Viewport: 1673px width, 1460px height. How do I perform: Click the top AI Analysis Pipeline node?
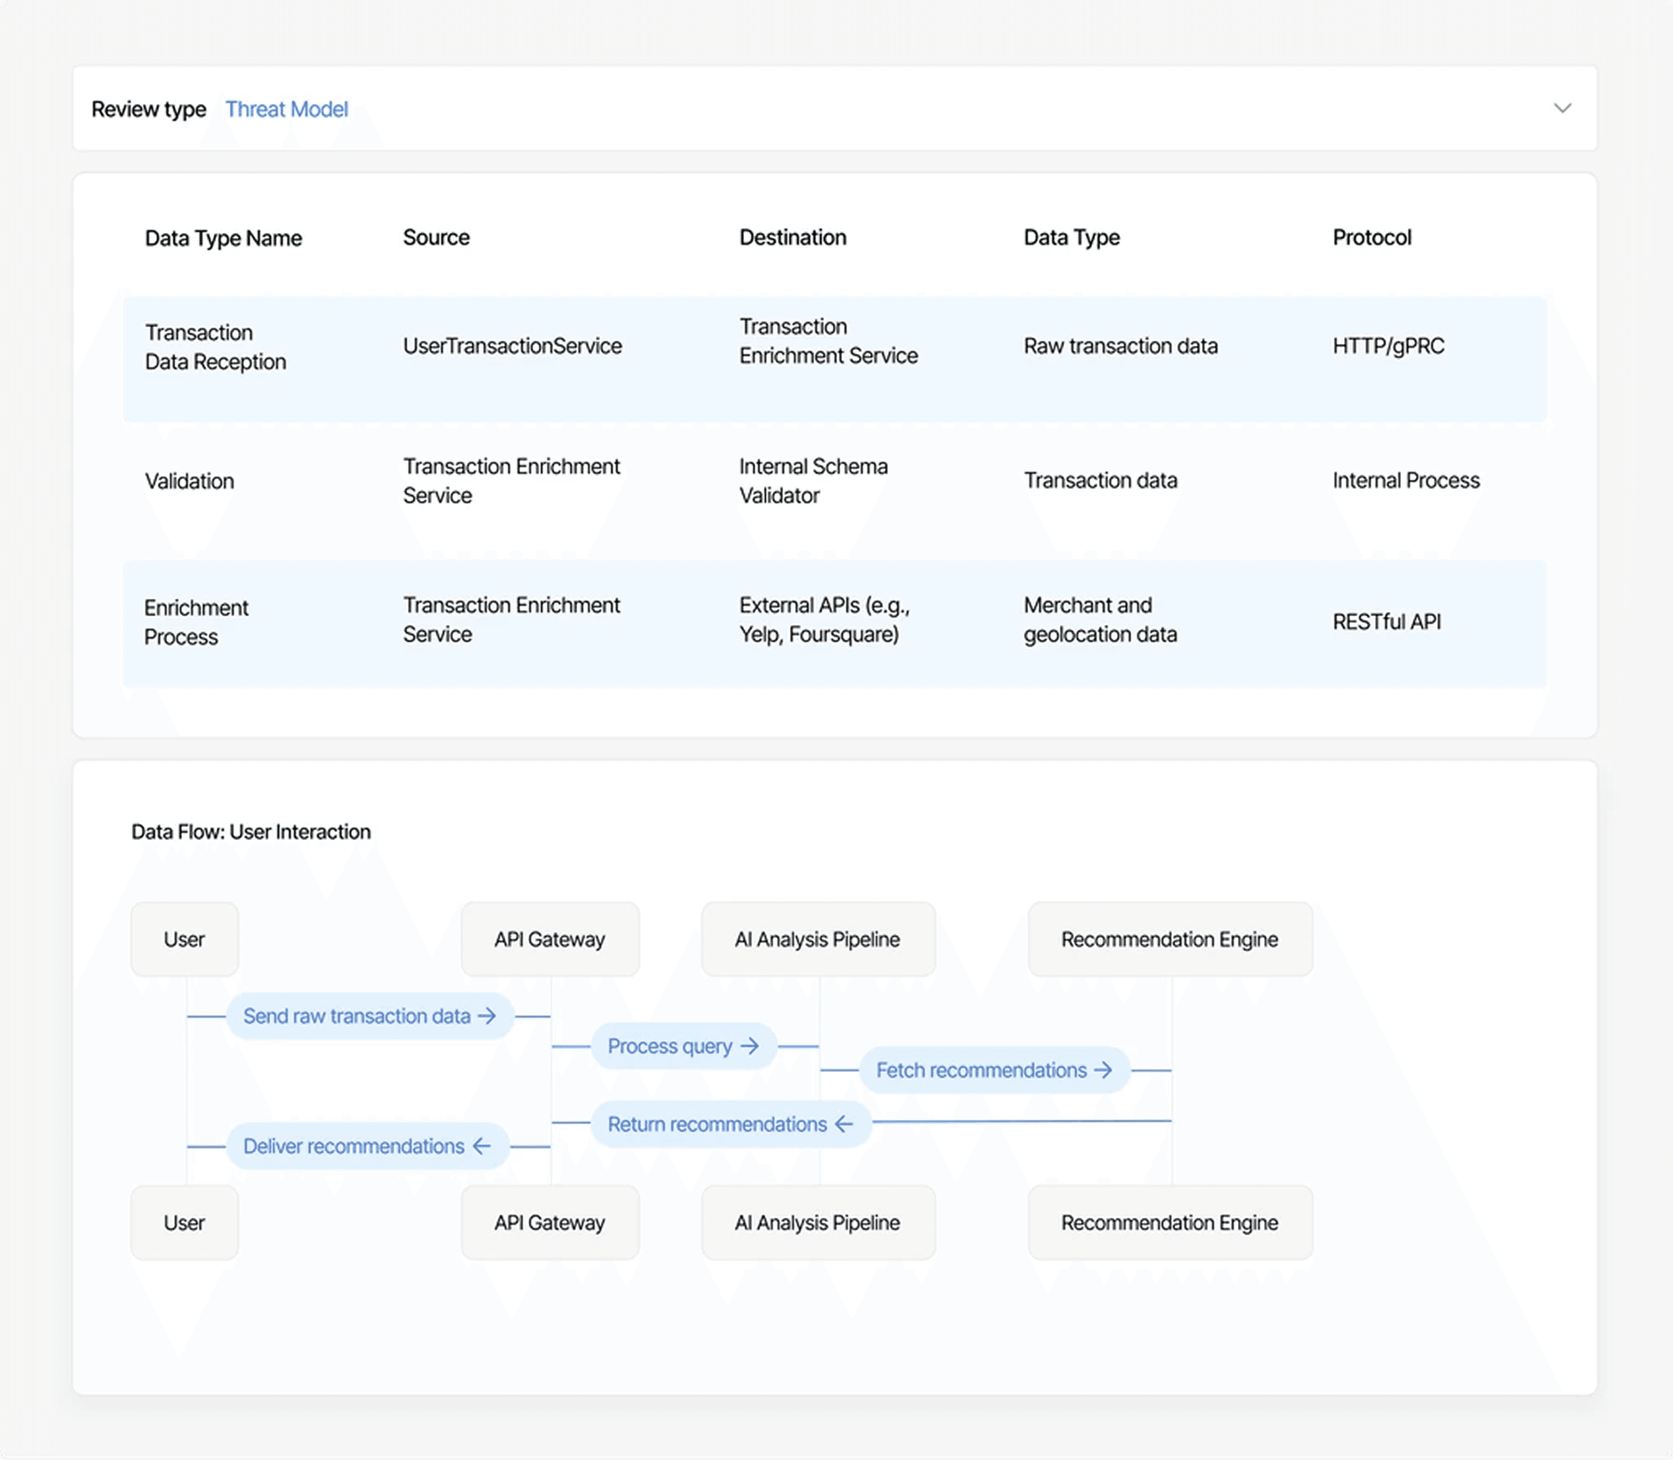click(817, 940)
